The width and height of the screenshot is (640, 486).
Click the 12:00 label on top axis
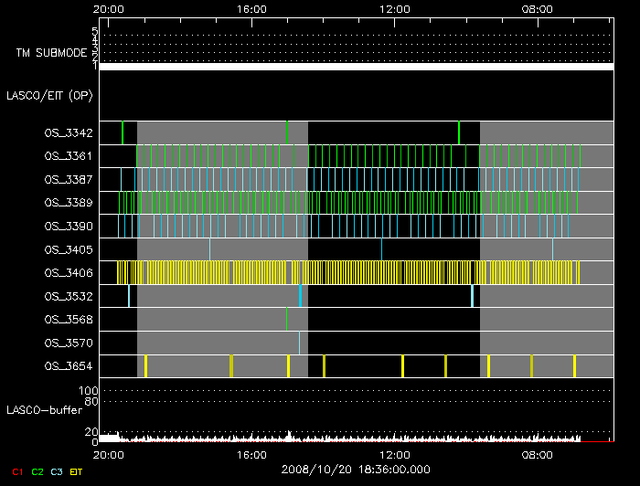[394, 8]
